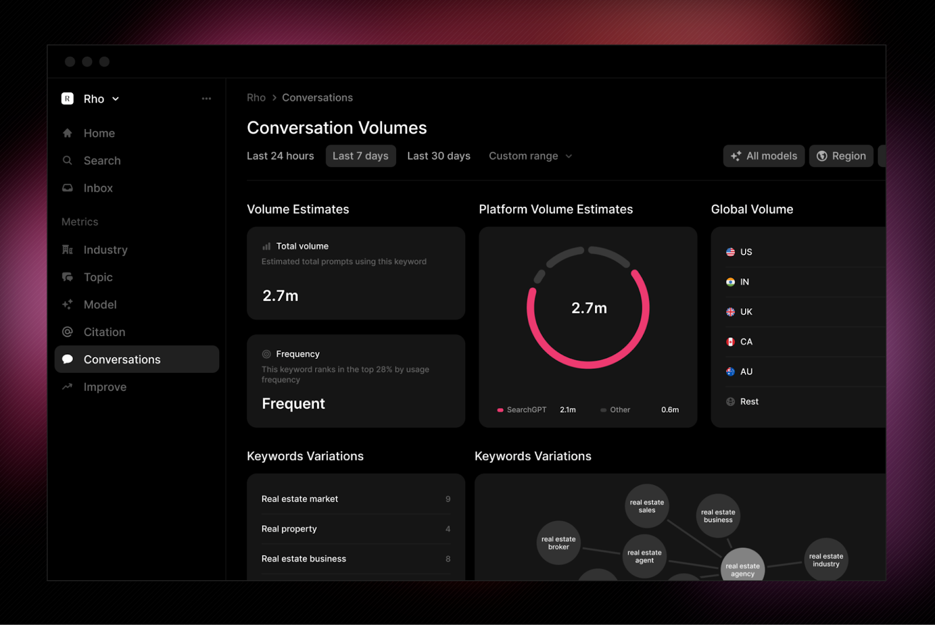Click the Region filter button
Screen dimensions: 935x625
click(x=841, y=156)
